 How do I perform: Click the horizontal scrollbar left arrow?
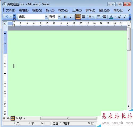pyautogui.click(x=25, y=118)
